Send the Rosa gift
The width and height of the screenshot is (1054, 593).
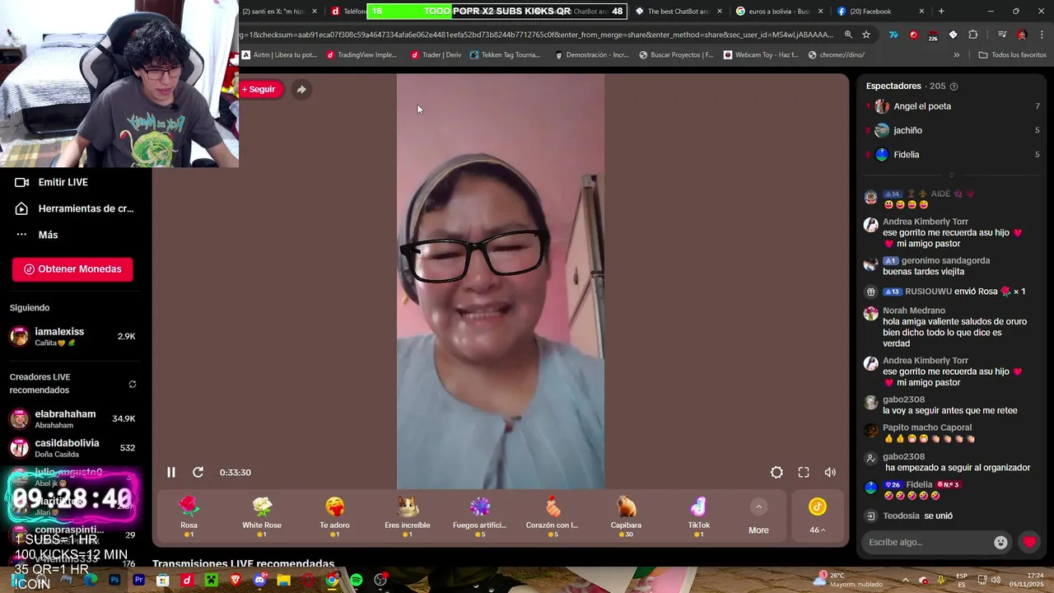[x=189, y=517]
